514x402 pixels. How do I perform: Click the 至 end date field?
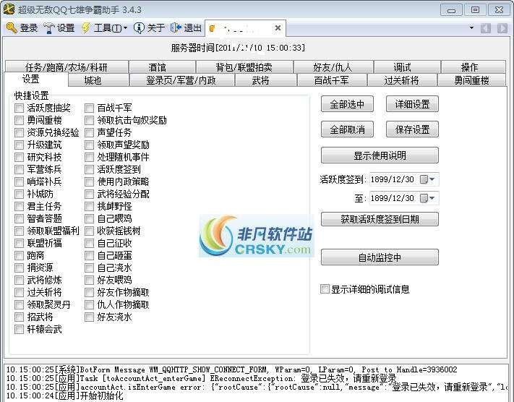tap(404, 198)
